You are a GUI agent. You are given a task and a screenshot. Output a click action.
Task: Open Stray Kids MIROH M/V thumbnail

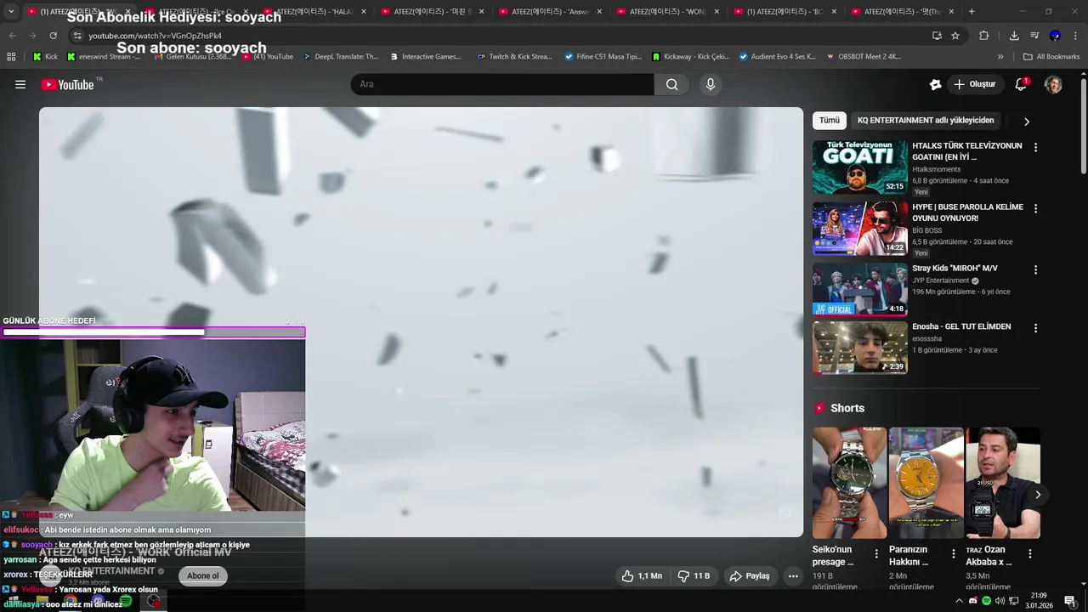(859, 289)
